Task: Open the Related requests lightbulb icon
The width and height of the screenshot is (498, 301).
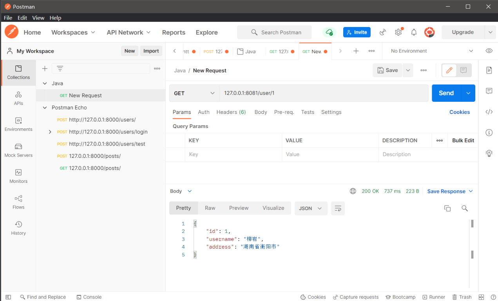Action: pyautogui.click(x=489, y=153)
